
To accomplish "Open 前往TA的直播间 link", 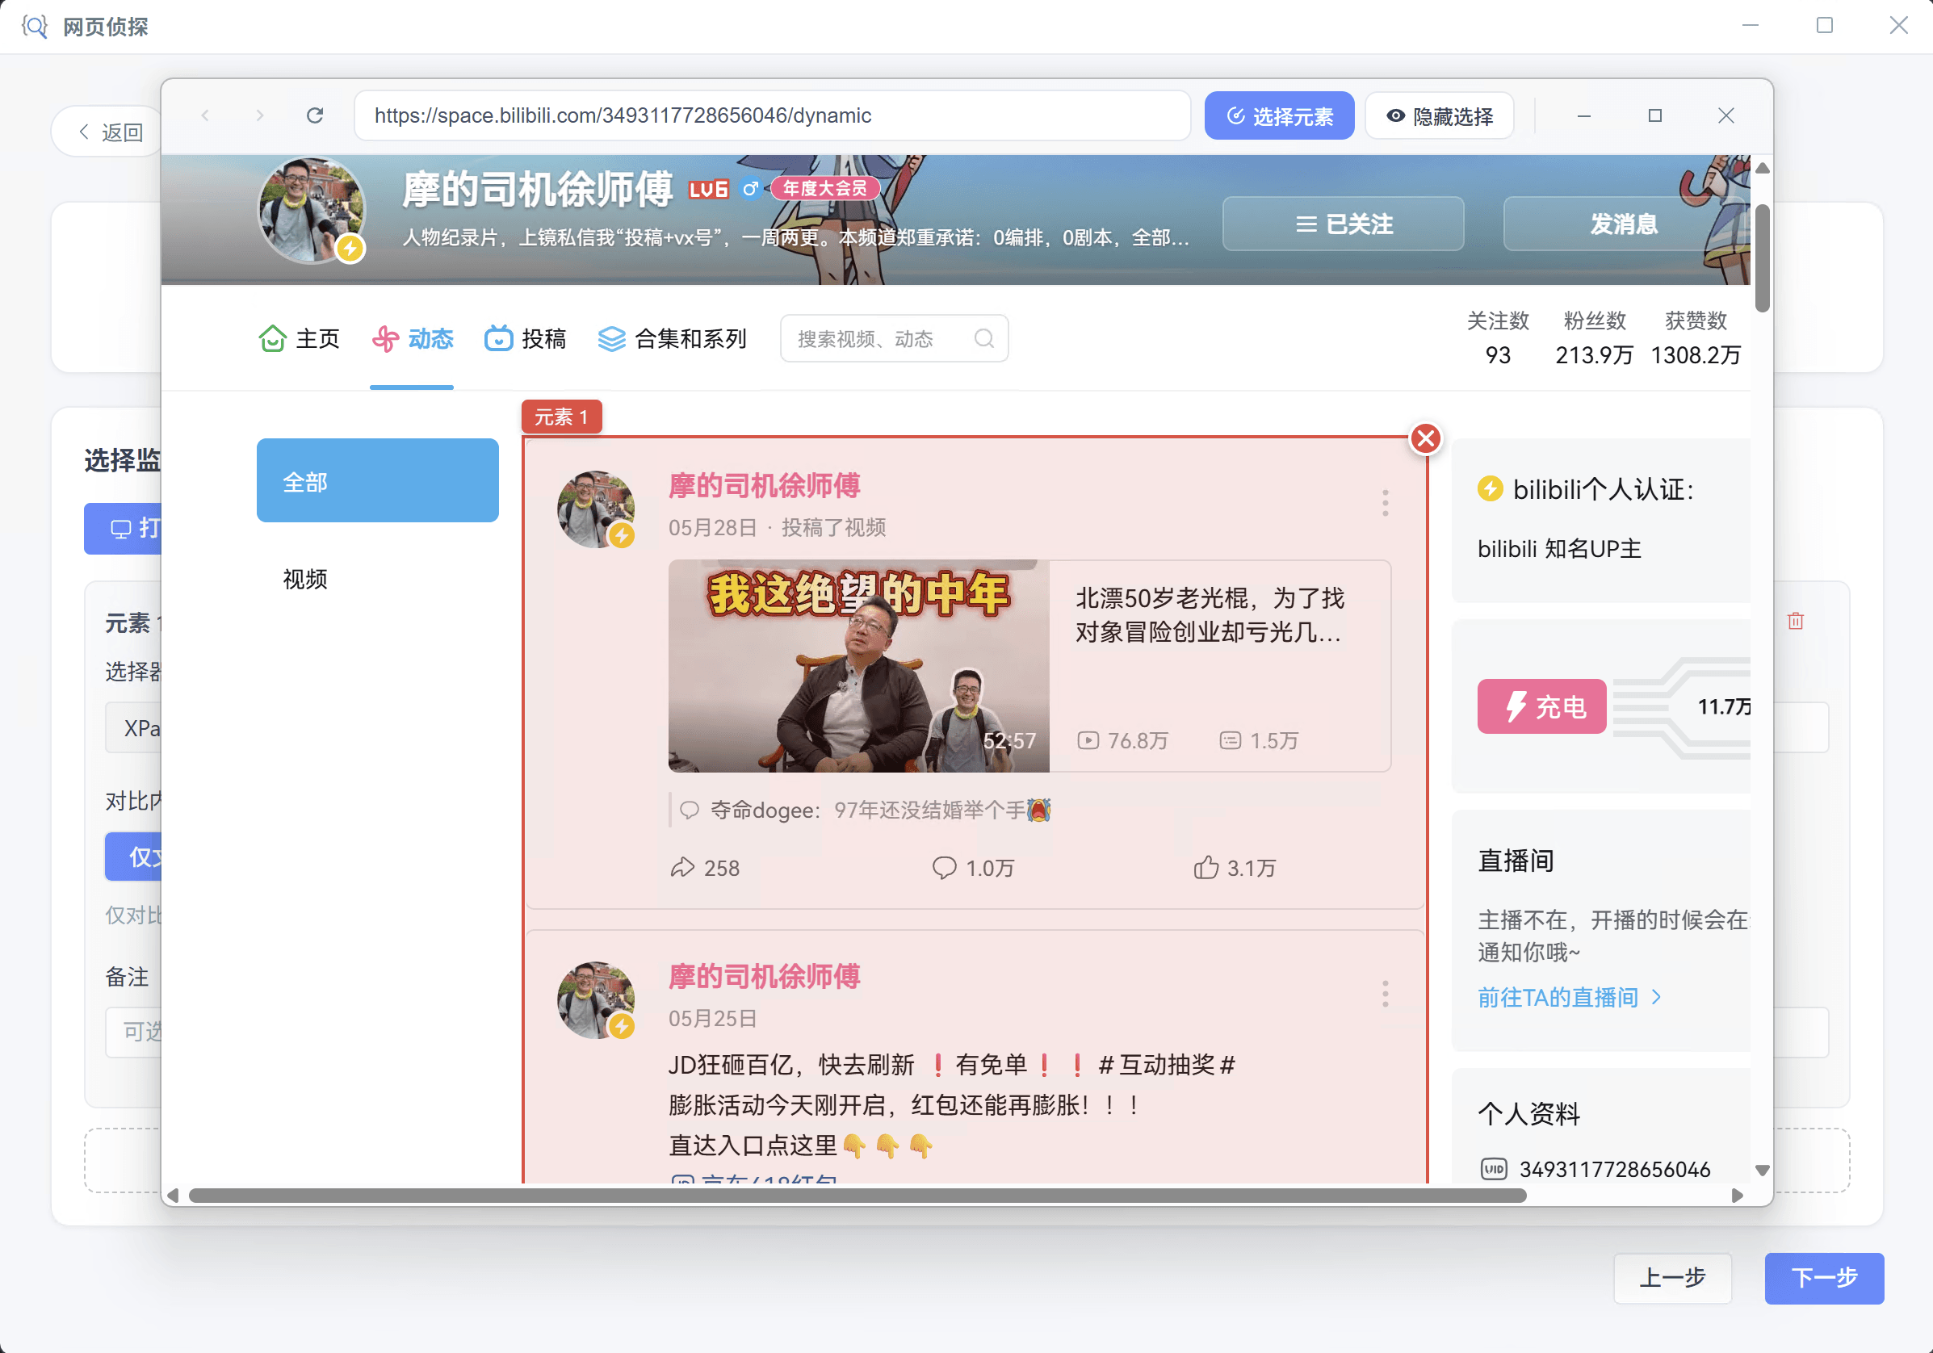I will (x=1570, y=997).
